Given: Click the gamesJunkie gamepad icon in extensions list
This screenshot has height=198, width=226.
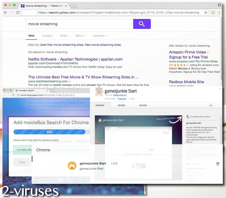Looking at the screenshot, I should point(72,166).
